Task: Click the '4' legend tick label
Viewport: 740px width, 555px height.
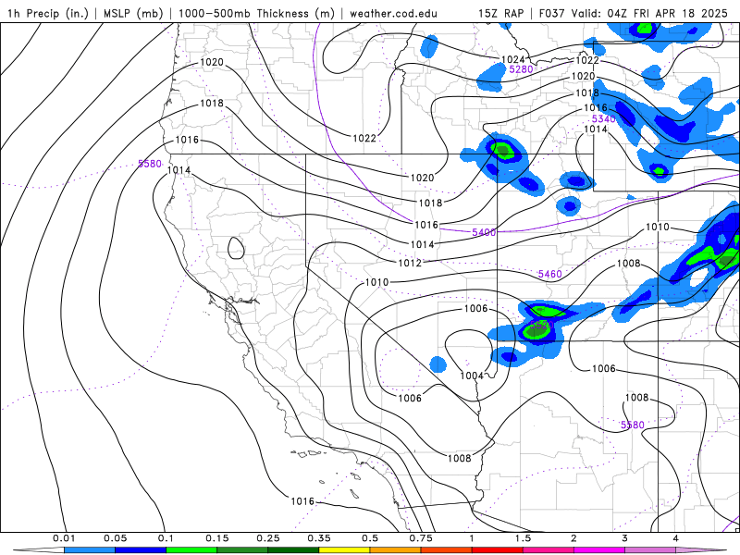Action: pyautogui.click(x=676, y=538)
